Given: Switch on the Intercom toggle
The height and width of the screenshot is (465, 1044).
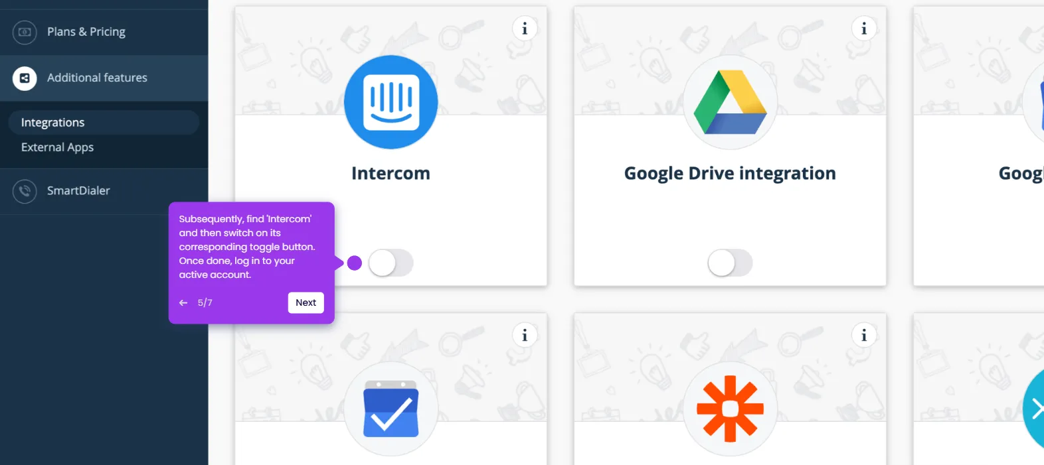Looking at the screenshot, I should [x=391, y=263].
